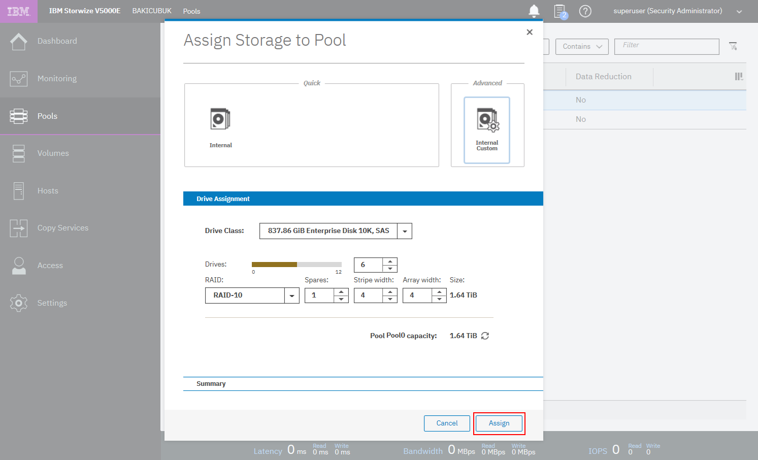758x460 pixels.
Task: Expand the Summary section header
Action: tap(363, 384)
